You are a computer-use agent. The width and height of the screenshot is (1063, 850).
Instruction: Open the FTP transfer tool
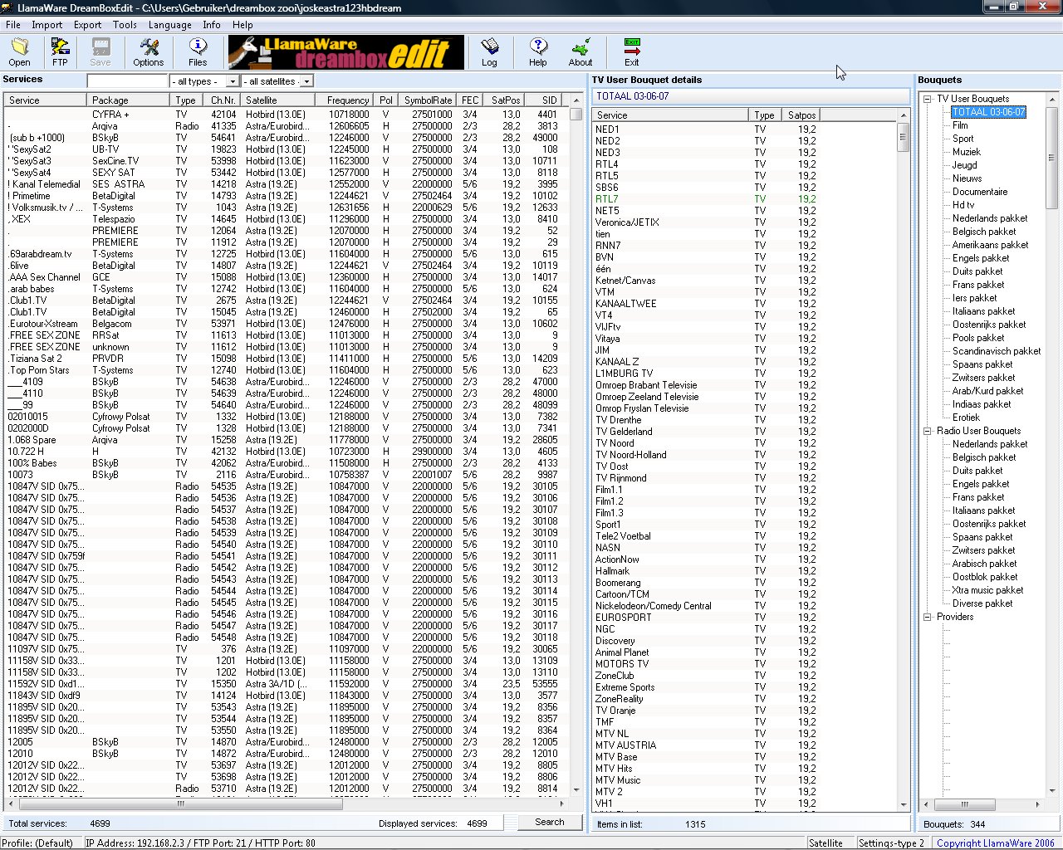click(60, 51)
